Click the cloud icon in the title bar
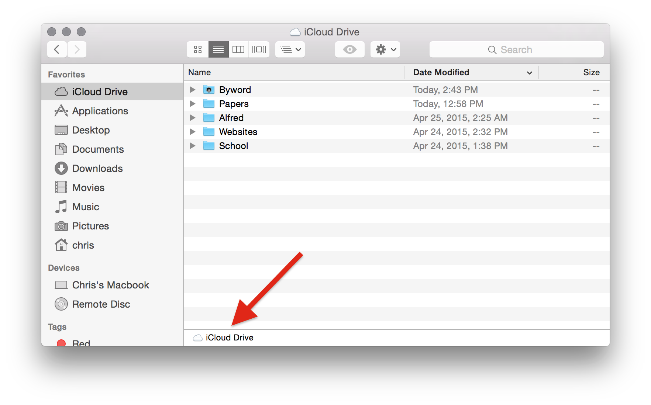 tap(295, 32)
